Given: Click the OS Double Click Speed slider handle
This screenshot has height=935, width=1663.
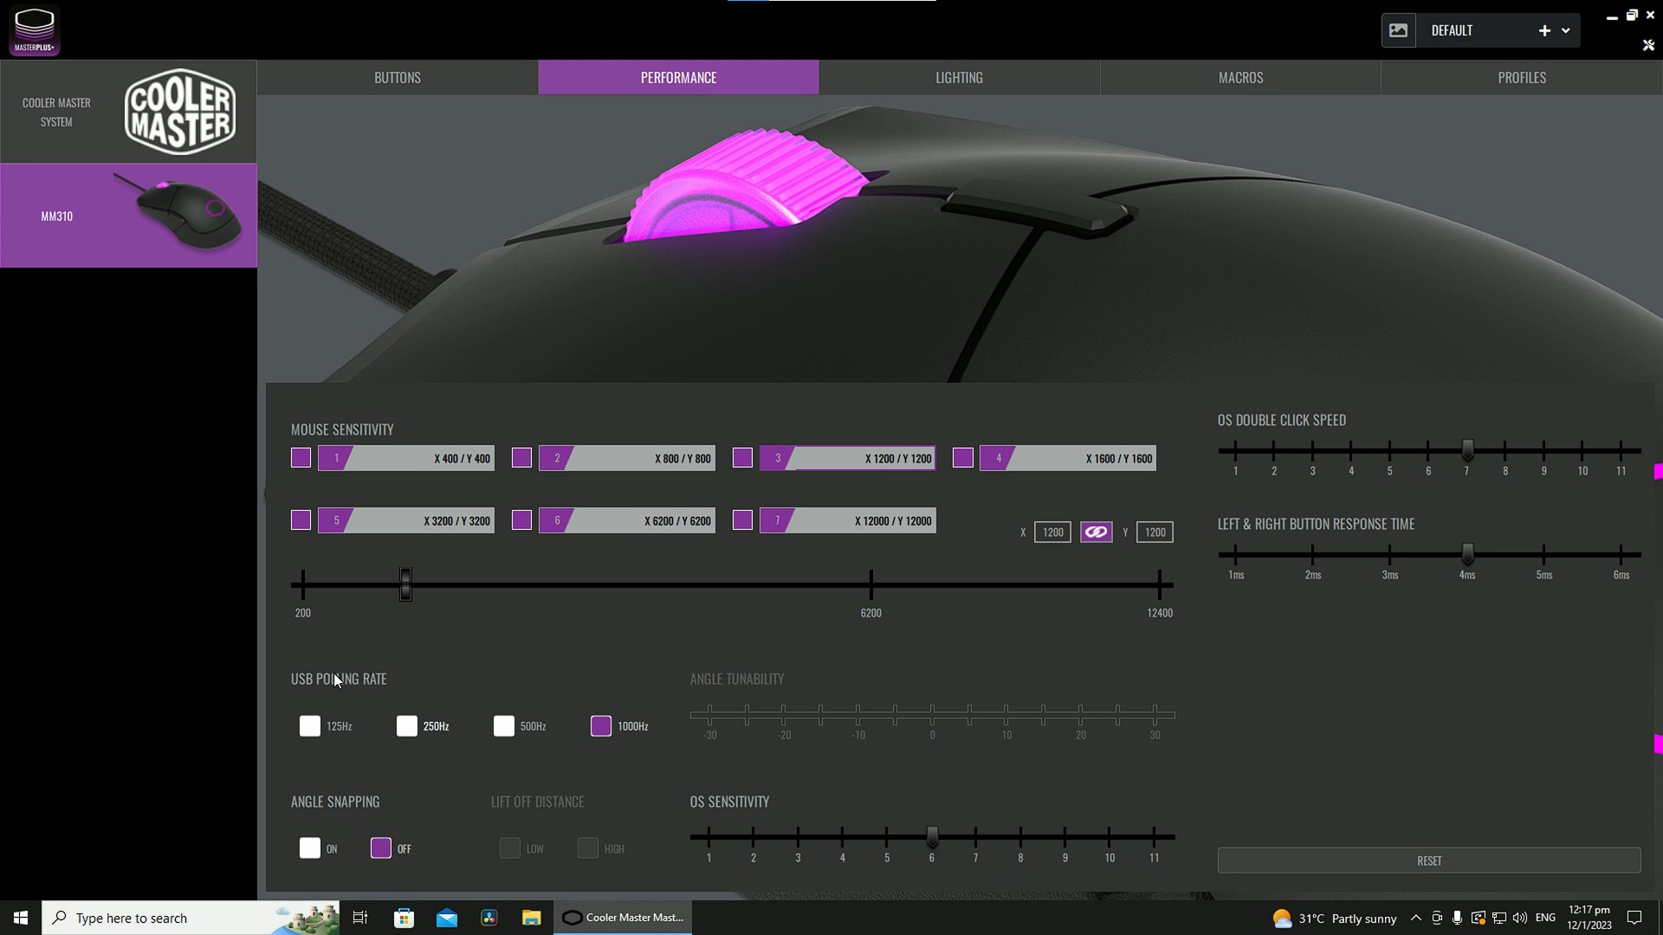Looking at the screenshot, I should click(1467, 451).
